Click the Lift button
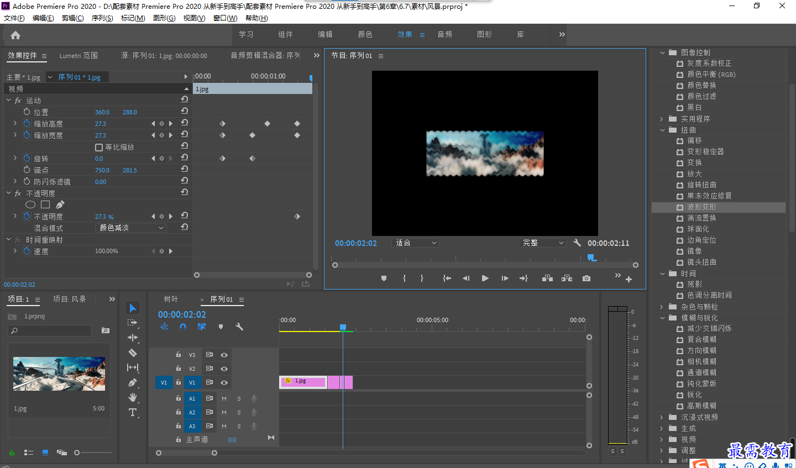This screenshot has height=468, width=796. tap(547, 278)
